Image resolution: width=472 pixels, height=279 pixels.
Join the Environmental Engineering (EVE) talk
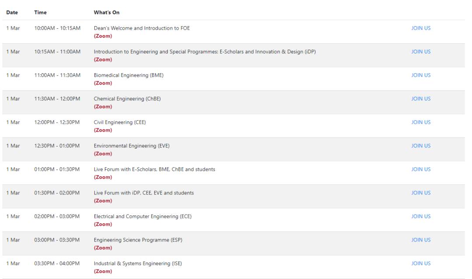(x=421, y=146)
